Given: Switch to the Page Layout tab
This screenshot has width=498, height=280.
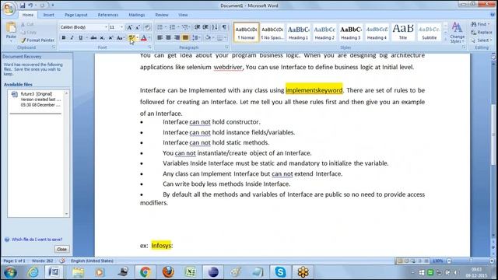Looking at the screenshot, I should [x=76, y=15].
